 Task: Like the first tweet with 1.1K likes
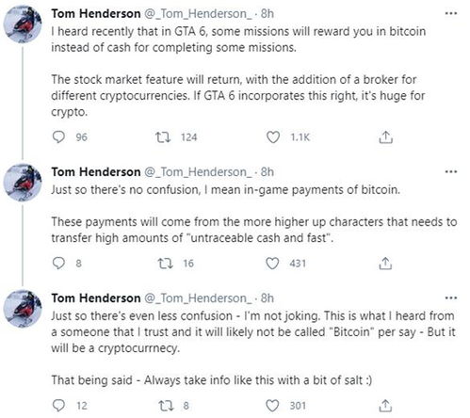(273, 137)
